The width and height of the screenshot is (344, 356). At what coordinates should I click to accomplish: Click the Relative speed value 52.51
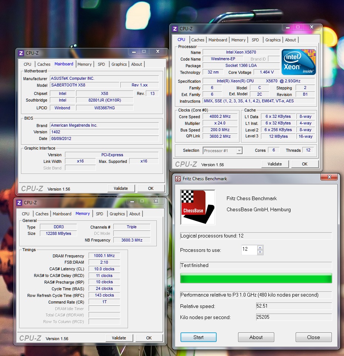click(x=294, y=306)
